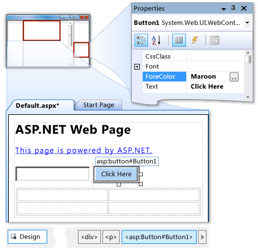Show the Properties list button
This screenshot has width=258, height=248.
tap(179, 40)
